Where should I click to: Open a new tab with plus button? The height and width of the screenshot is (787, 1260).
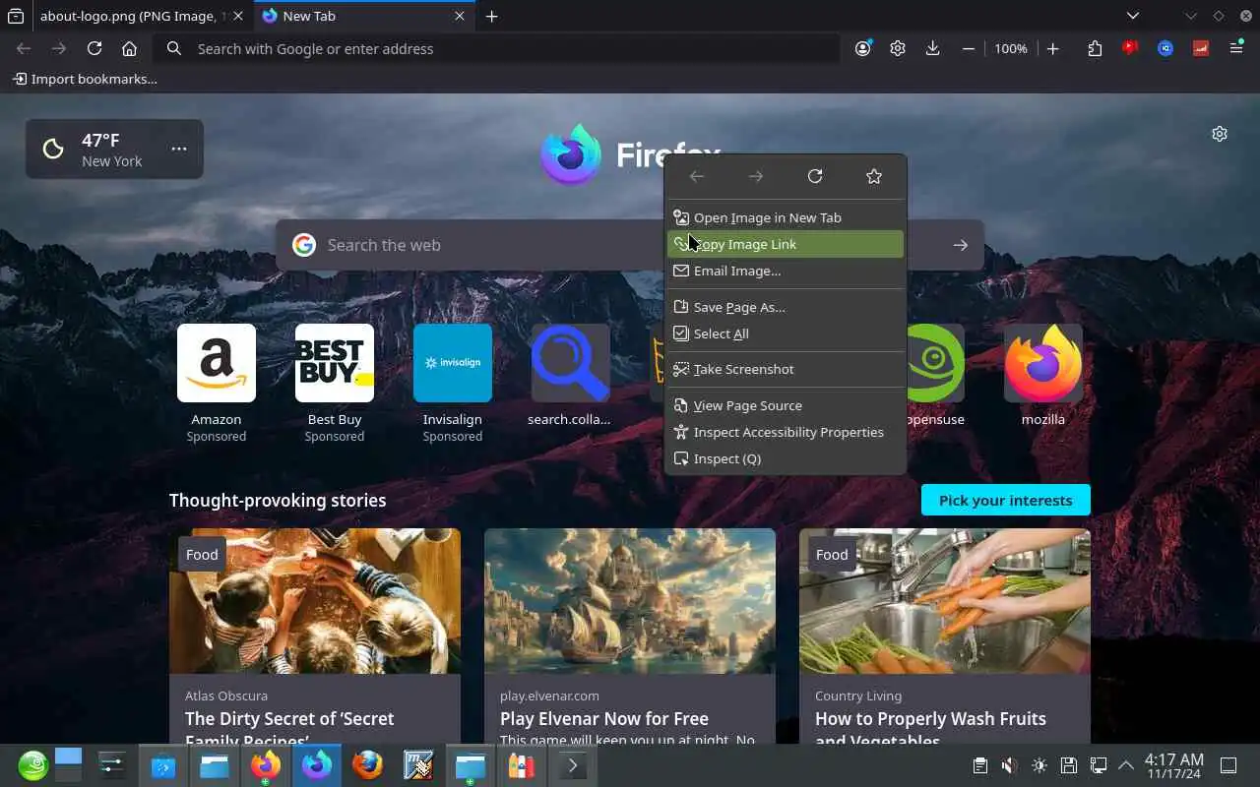492,16
